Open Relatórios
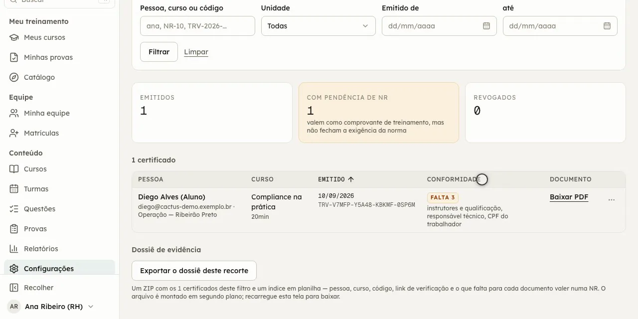The image size is (638, 319). coord(59,249)
